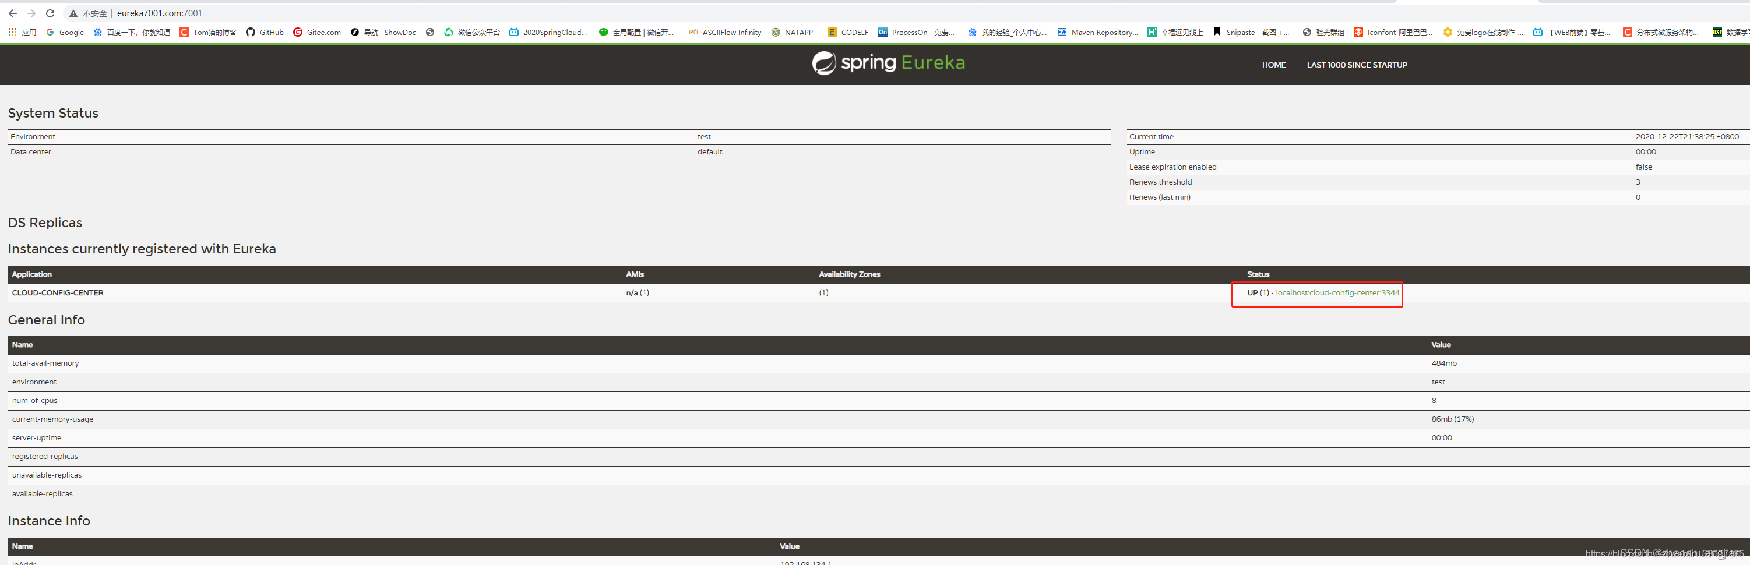Select the server-uptime row name
The width and height of the screenshot is (1750, 565).
tap(37, 438)
